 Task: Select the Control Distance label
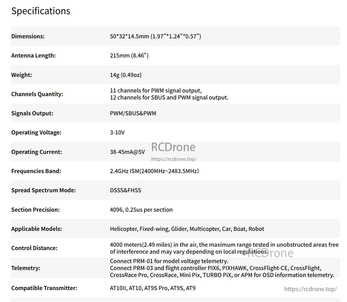[x=34, y=248]
